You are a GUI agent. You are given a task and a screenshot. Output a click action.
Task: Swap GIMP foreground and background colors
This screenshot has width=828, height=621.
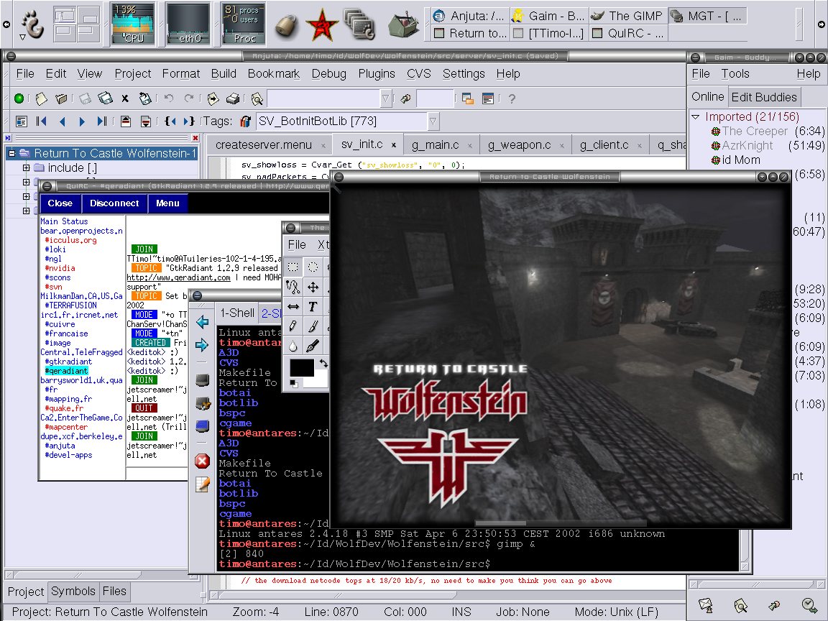(x=323, y=363)
